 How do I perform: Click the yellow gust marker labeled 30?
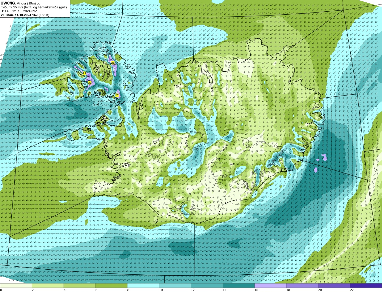pyautogui.click(x=90, y=83)
